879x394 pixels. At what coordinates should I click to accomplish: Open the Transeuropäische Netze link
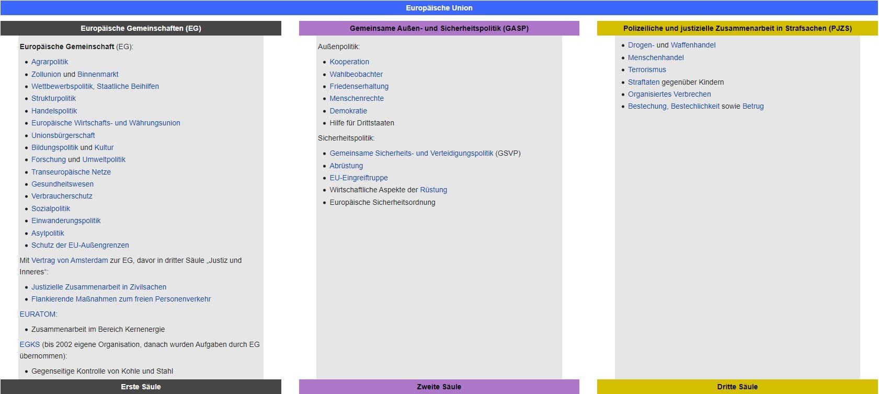[x=71, y=172]
